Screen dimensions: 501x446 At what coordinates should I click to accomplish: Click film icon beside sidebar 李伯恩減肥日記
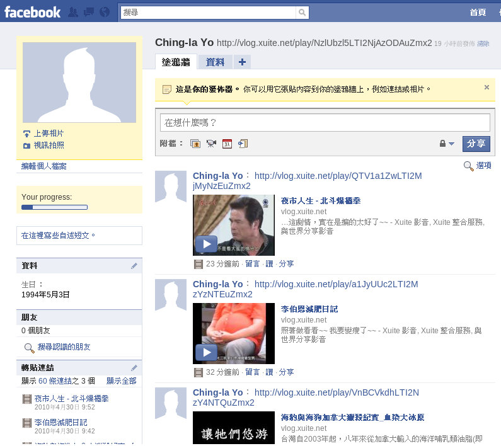[x=27, y=423]
